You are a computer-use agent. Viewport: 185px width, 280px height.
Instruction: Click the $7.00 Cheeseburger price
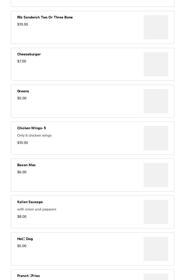(x=22, y=61)
